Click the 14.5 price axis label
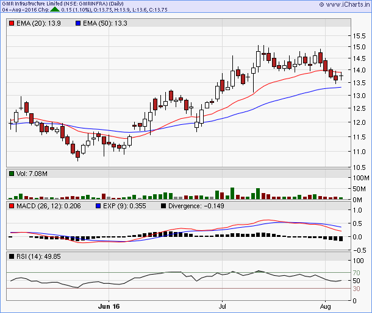Image resolution: width=372 pixels, height=313 pixels. 359,58
